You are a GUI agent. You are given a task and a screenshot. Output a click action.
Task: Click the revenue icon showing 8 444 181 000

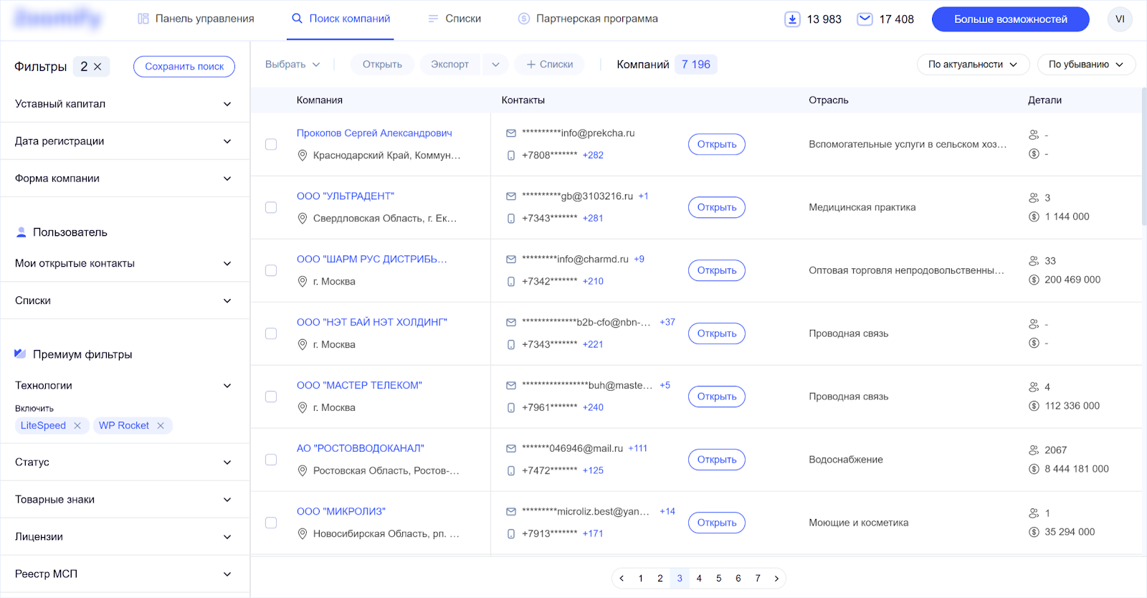[x=1034, y=469]
